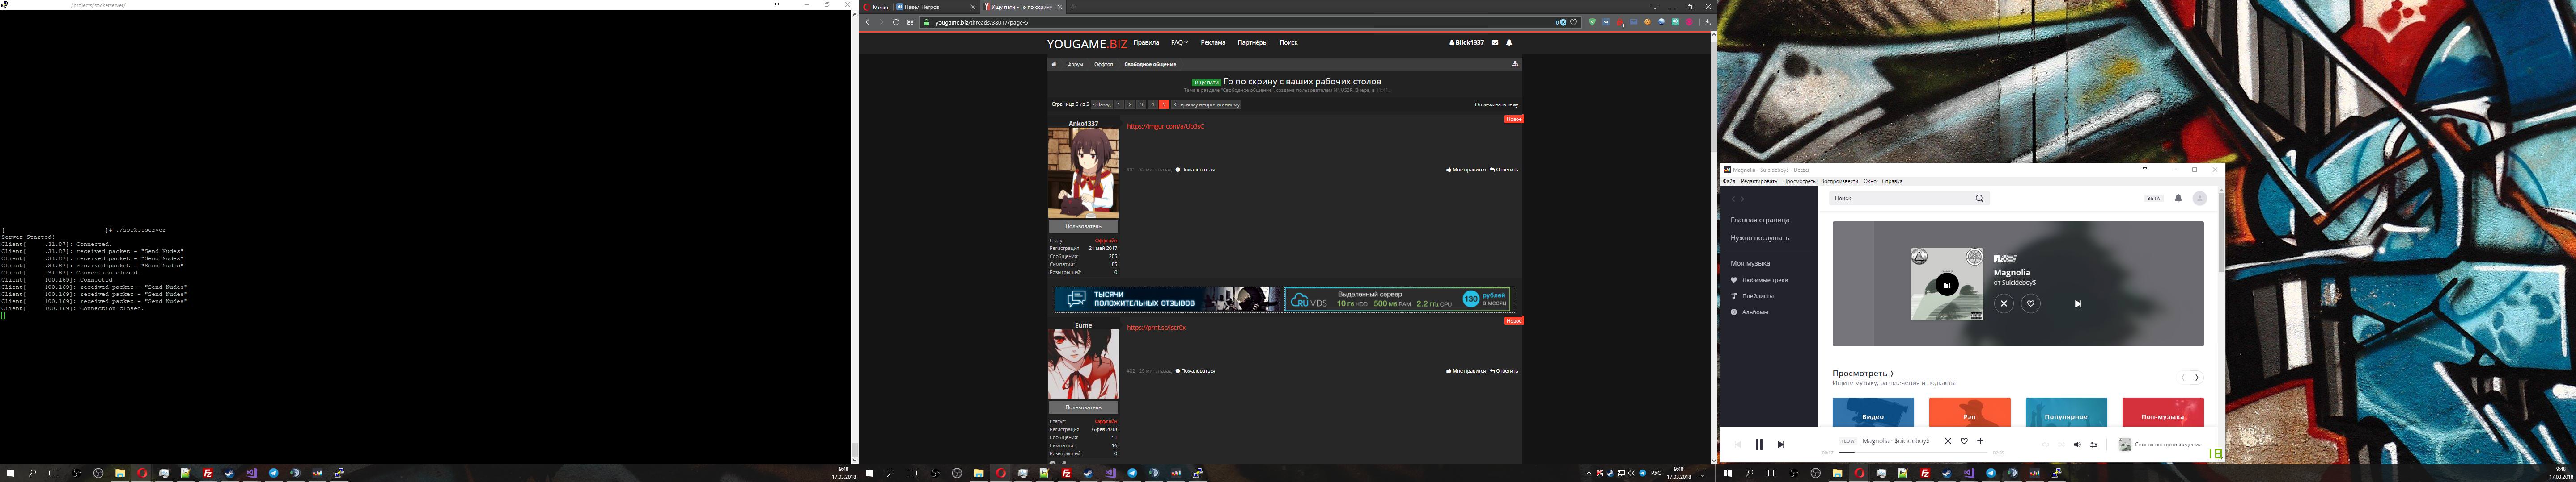
Task: Open 'Альбомы' in Deezer sidebar
Action: click(1750, 312)
